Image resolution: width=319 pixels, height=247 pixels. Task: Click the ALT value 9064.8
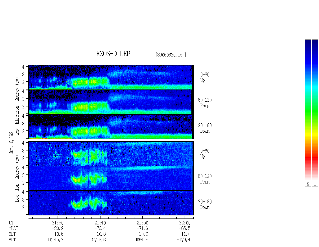141,240
